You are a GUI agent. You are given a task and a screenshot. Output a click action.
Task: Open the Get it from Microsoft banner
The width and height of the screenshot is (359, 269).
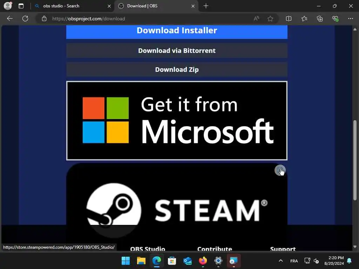click(x=177, y=120)
